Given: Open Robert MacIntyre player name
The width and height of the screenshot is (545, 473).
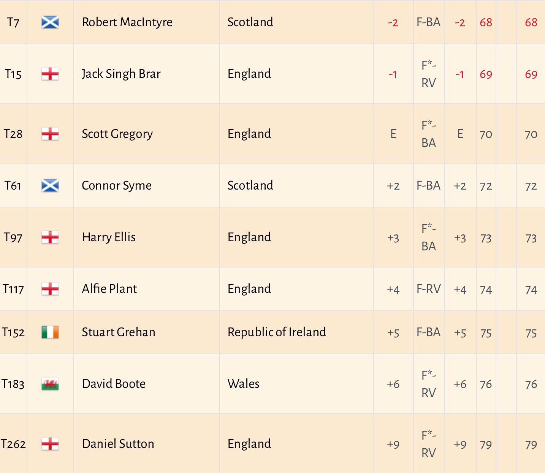Looking at the screenshot, I should 127,22.
